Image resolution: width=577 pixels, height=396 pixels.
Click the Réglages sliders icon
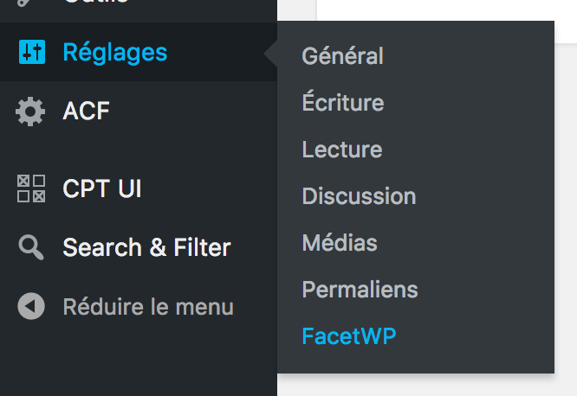point(31,52)
